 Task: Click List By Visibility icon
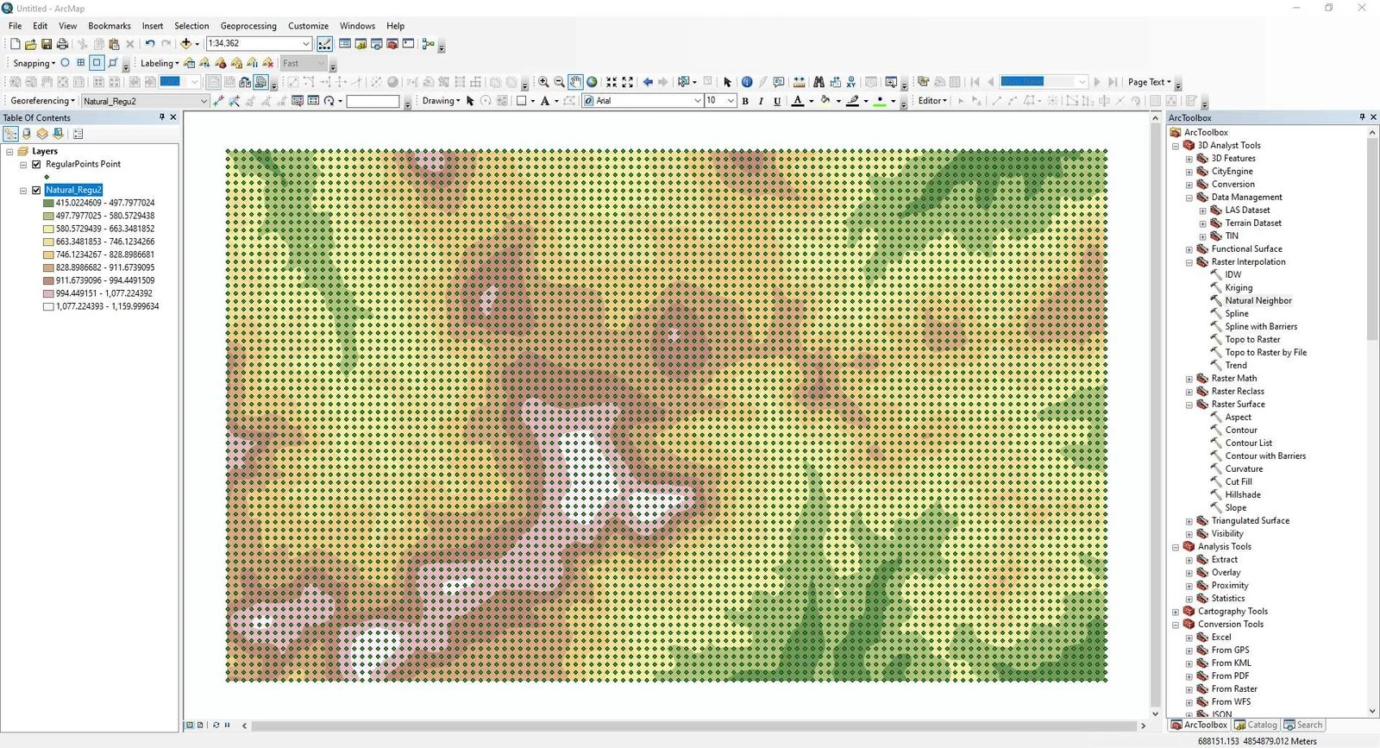point(42,134)
